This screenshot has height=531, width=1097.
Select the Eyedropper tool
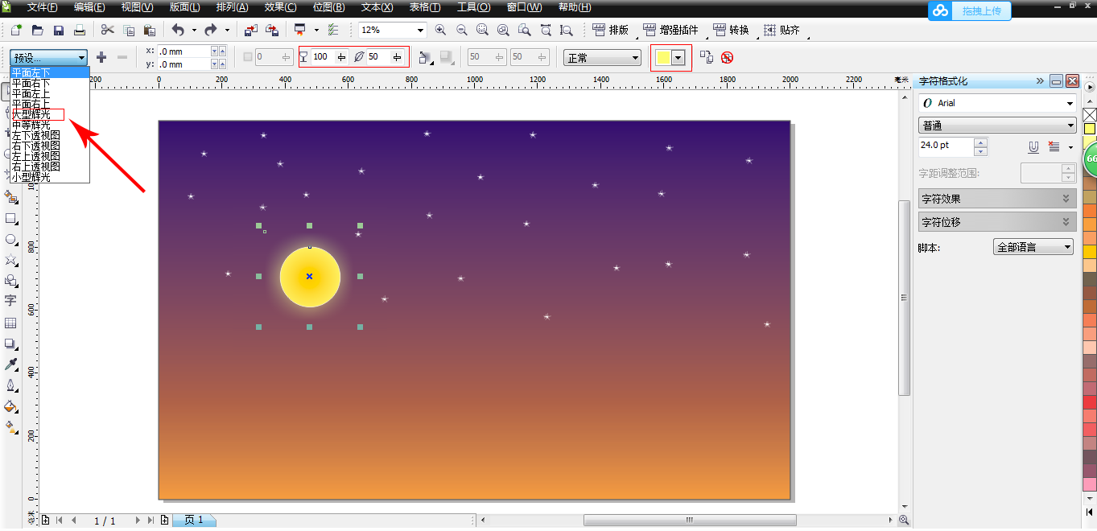tap(11, 364)
